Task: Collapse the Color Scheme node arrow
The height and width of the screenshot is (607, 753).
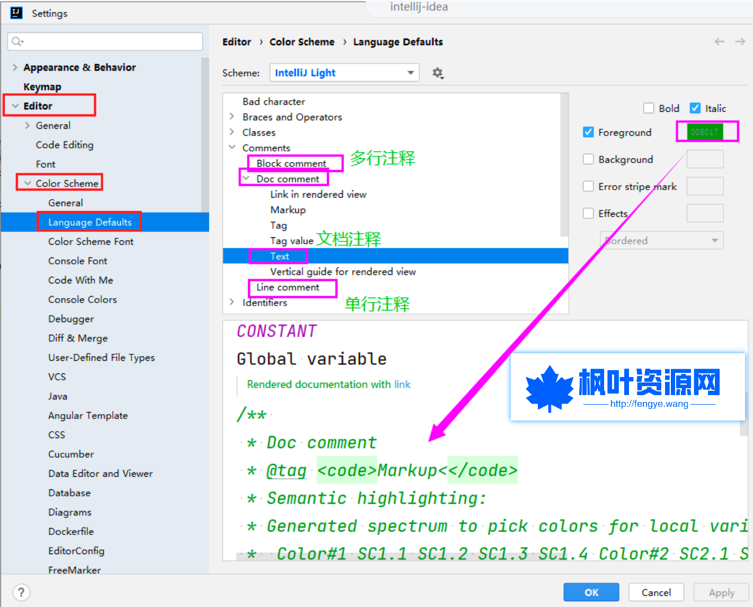Action: pyautogui.click(x=28, y=183)
